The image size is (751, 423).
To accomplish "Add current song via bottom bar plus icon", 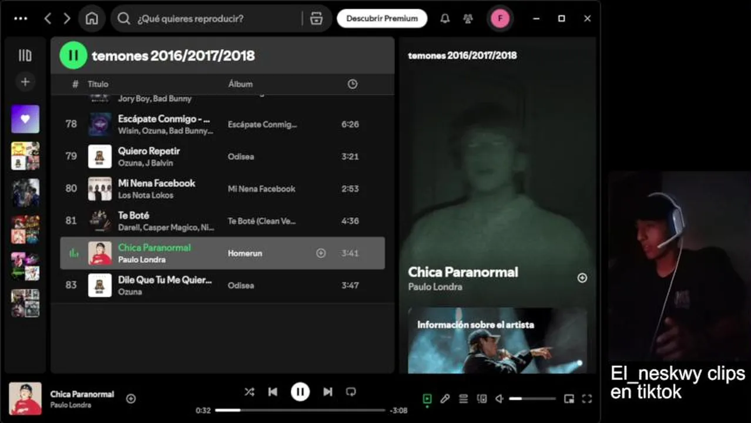I will coord(131,398).
